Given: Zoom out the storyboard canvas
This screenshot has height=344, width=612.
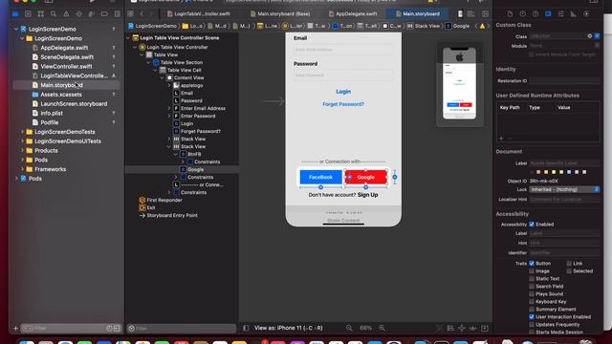Looking at the screenshot, I should 349,328.
